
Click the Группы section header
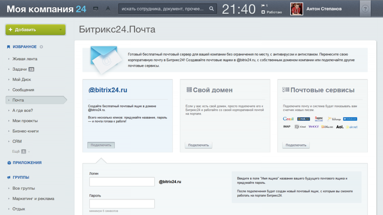pyautogui.click(x=21, y=178)
